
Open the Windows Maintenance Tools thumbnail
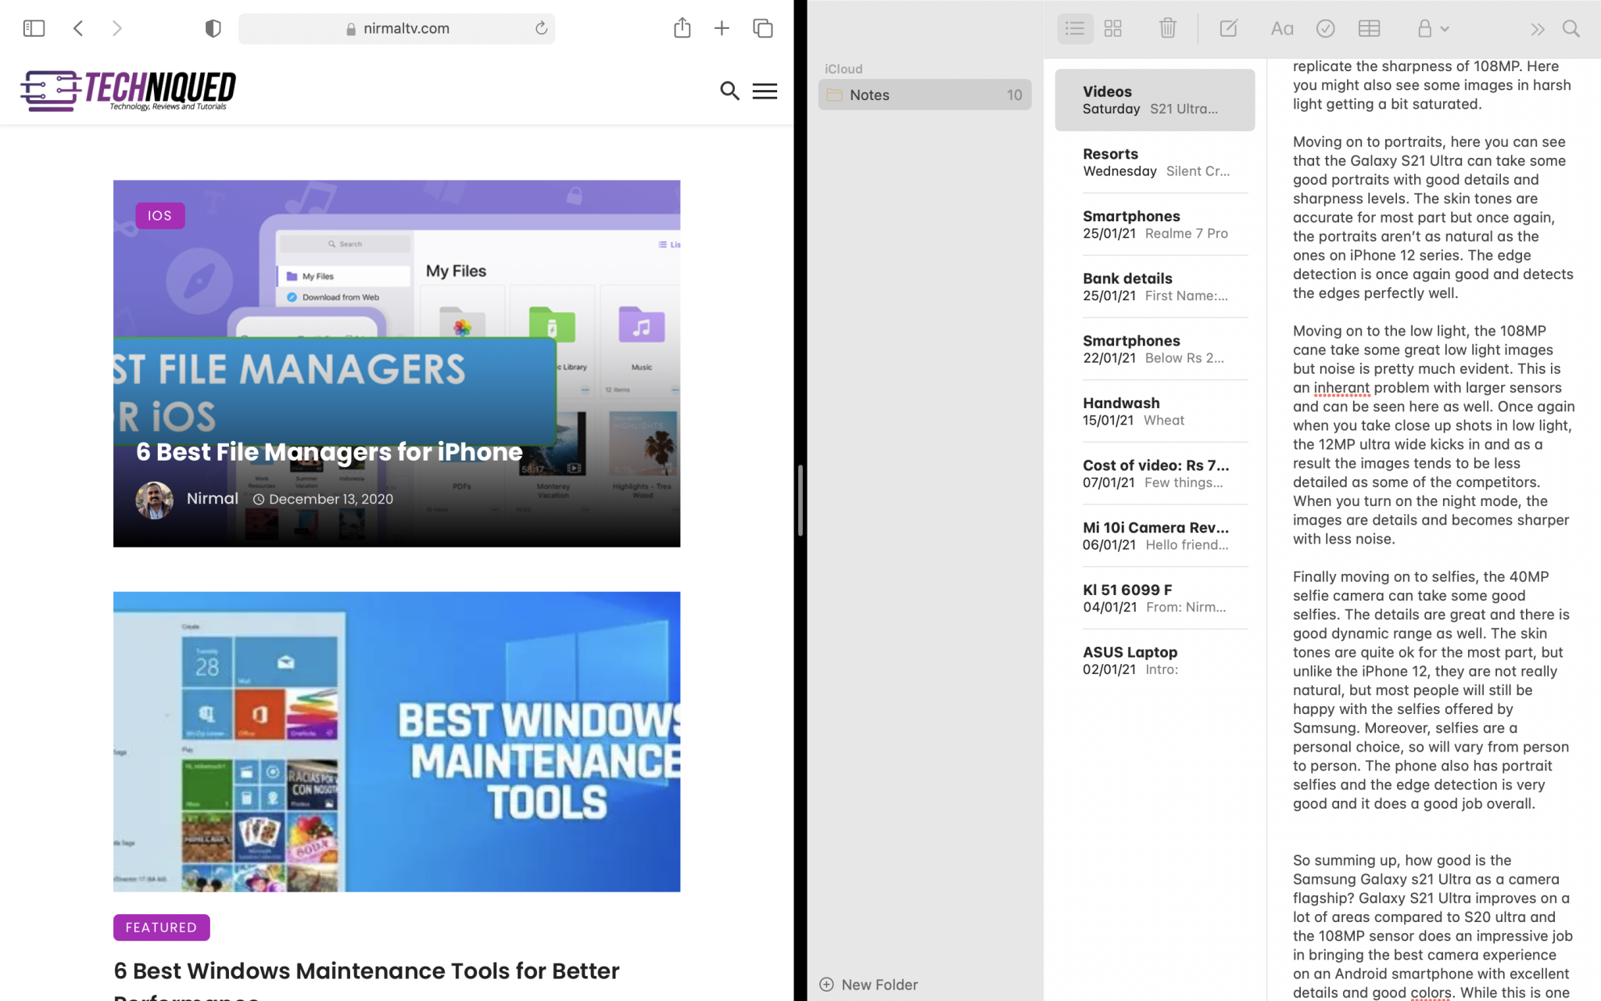pyautogui.click(x=396, y=741)
